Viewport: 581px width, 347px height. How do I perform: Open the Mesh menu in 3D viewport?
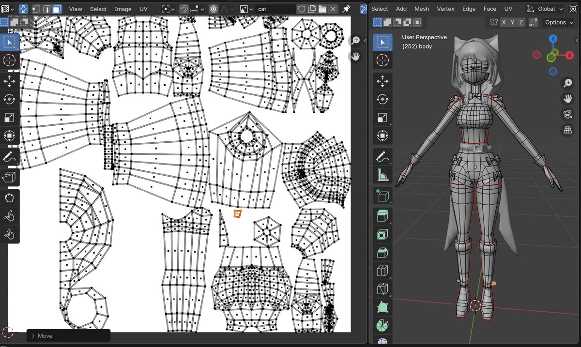[422, 9]
